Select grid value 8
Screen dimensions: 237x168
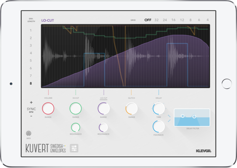point(190,20)
